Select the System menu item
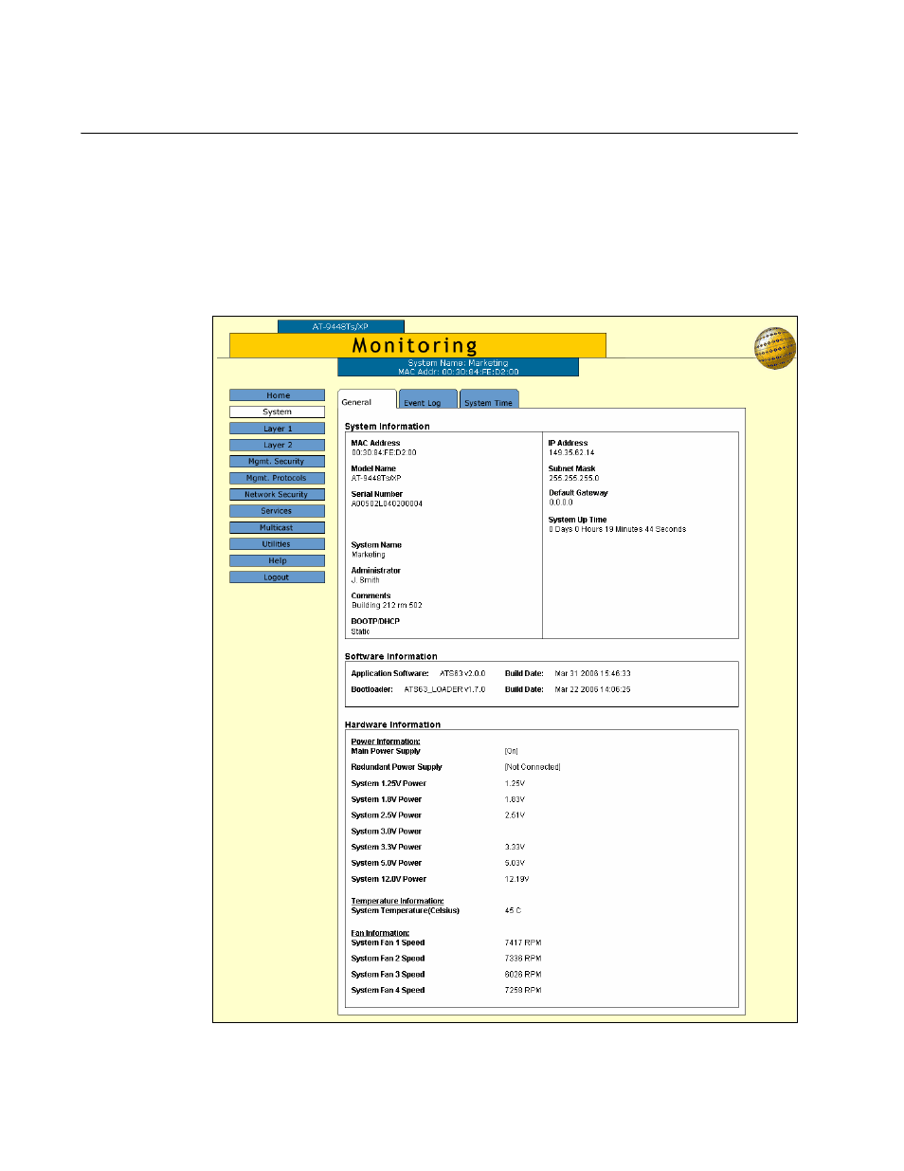Viewport: 904px width, 1171px height. (x=277, y=412)
